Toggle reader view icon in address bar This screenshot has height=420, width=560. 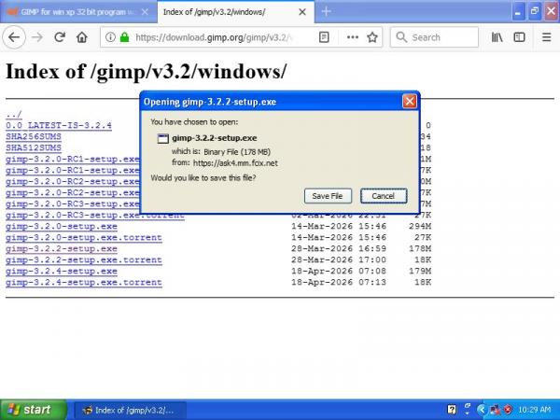pos(324,37)
